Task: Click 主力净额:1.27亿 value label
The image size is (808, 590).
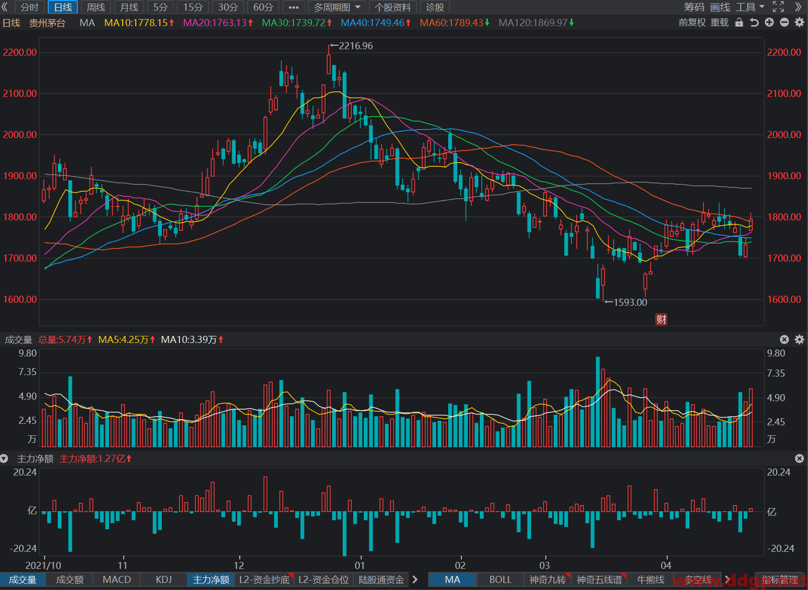Action: pos(95,458)
